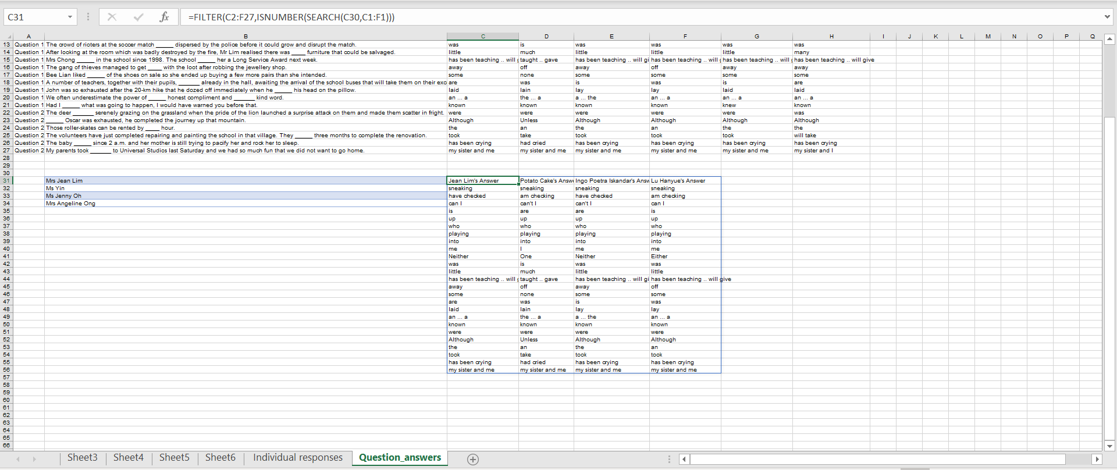Click the vertical scrollbar up arrow
This screenshot has width=1117, height=470.
[1109, 39]
